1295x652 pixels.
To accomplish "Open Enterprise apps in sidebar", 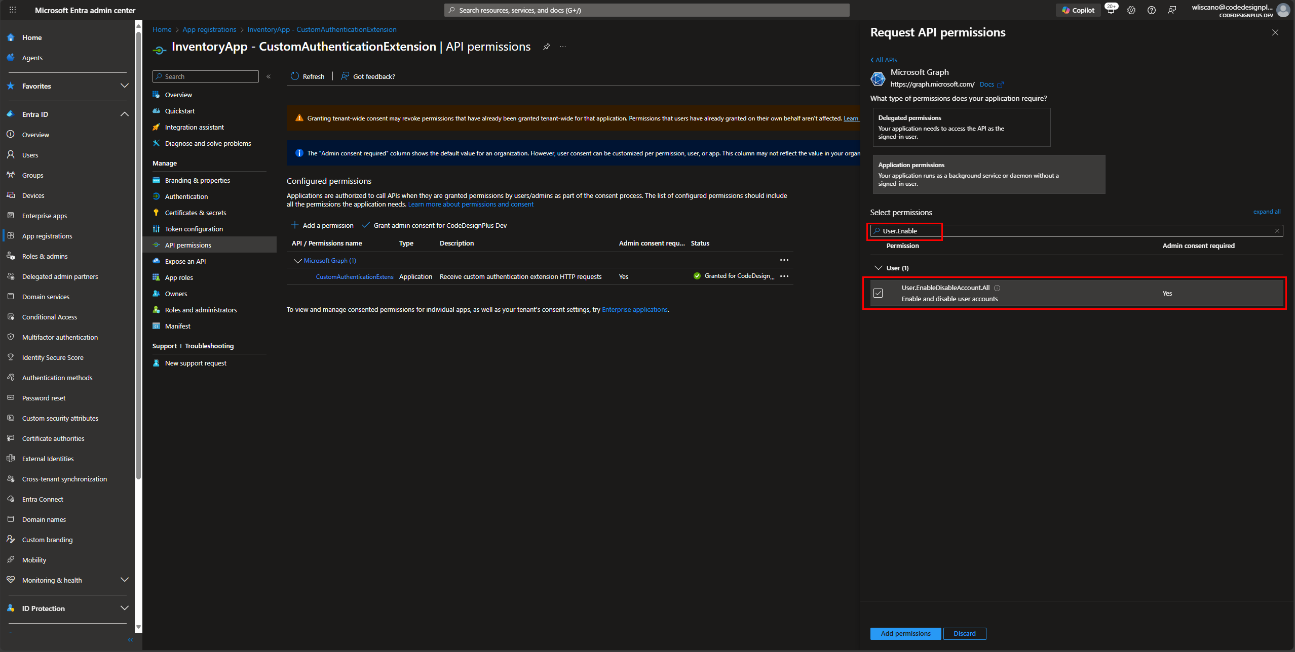I will coord(44,216).
